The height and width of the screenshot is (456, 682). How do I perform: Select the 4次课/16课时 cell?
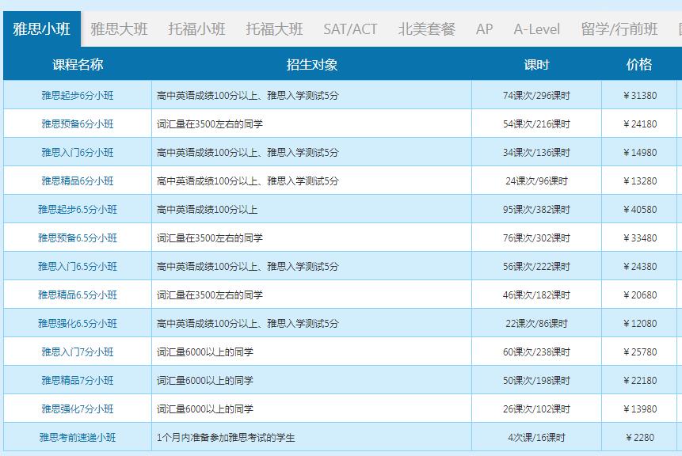point(536,437)
